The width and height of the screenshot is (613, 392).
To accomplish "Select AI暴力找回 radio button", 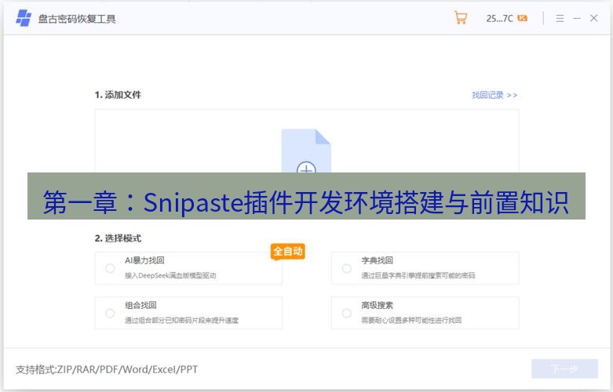I will click(x=110, y=268).
